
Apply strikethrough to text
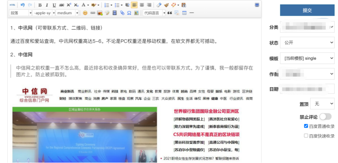click(62, 5)
